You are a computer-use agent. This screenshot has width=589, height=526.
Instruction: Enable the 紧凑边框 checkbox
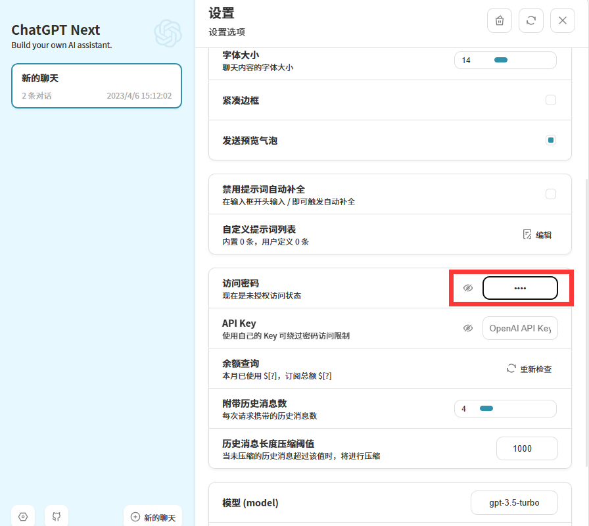(551, 100)
